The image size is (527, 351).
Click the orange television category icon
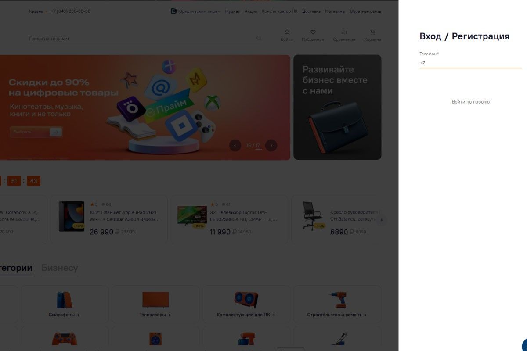(x=155, y=300)
